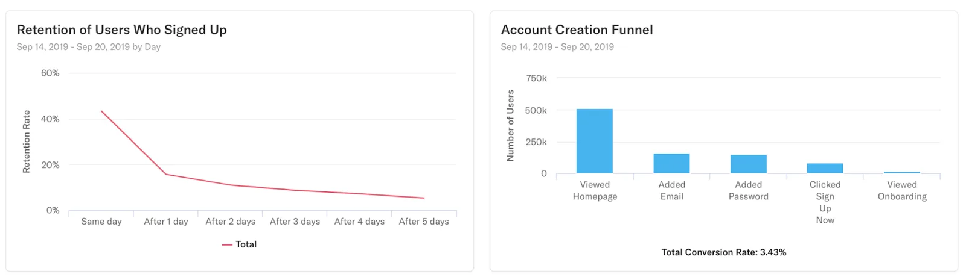Image resolution: width=966 pixels, height=280 pixels.
Task: Select the Added Password funnel bar
Action: coord(749,164)
